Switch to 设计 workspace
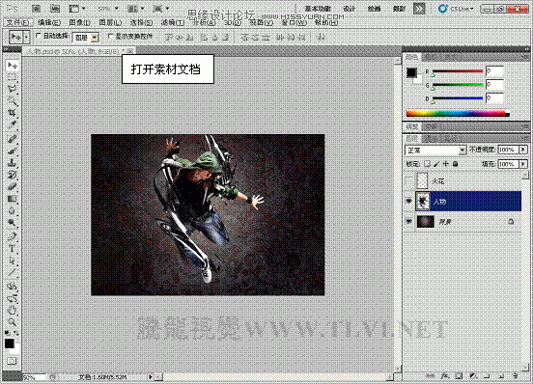This screenshot has height=384, width=533. coord(350,9)
